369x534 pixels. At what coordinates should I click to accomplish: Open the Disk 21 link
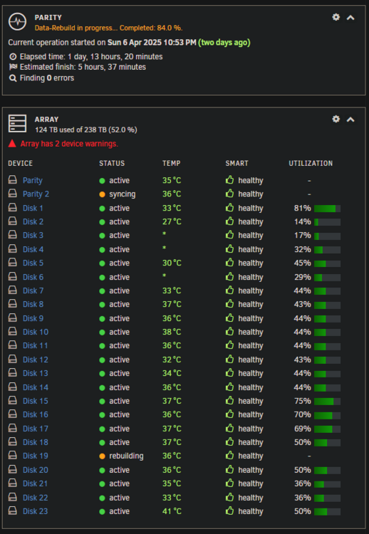pos(35,483)
